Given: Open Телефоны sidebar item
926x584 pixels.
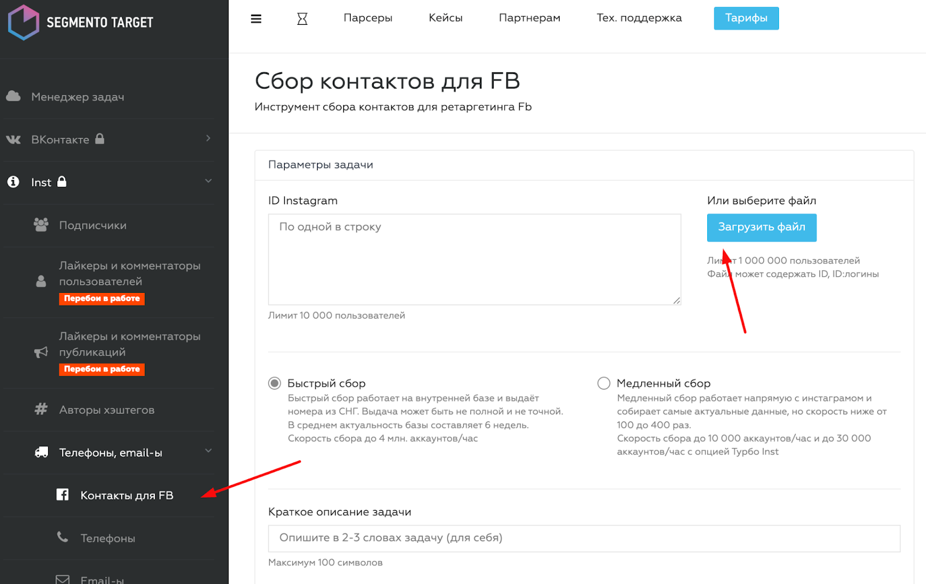Looking at the screenshot, I should pyautogui.click(x=108, y=538).
